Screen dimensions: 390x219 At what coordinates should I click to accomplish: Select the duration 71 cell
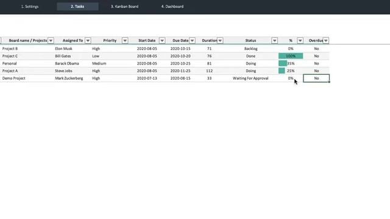[209, 49]
